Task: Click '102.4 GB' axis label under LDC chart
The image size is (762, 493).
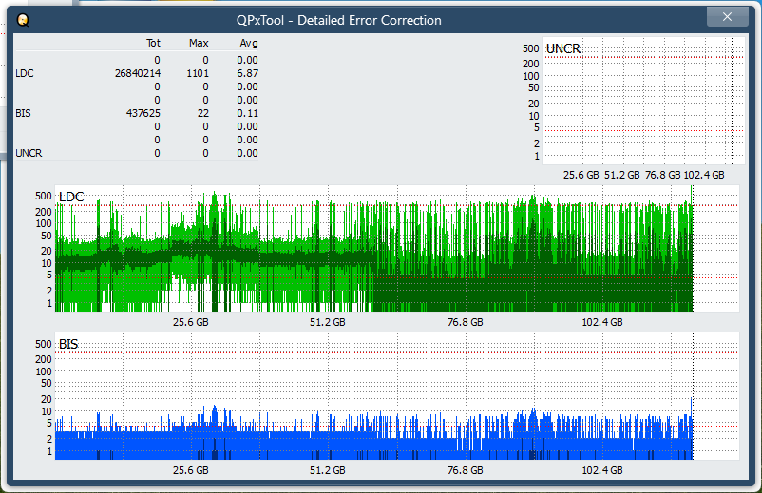Action: click(602, 322)
